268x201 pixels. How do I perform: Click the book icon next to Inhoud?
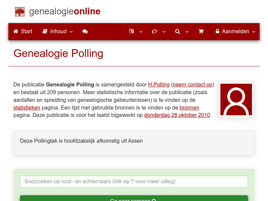coord(45,31)
